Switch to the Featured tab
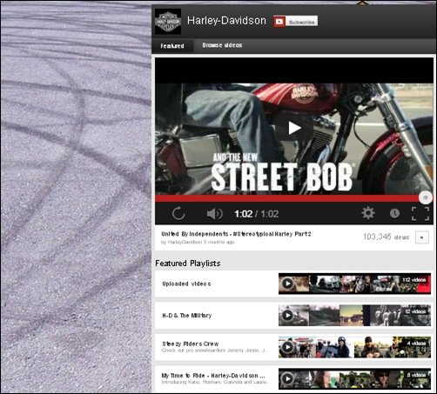 tap(172, 46)
